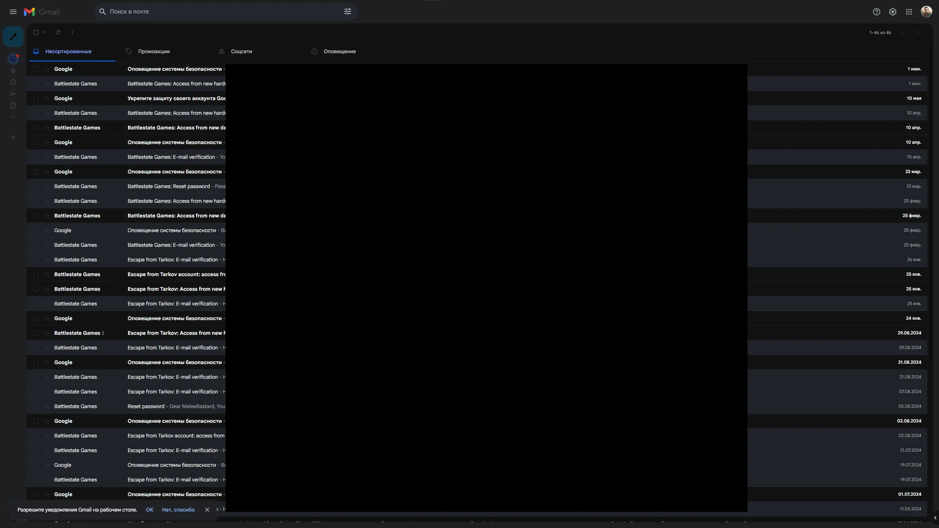Open the main menu hamburger icon
Screen dimensions: 939x528
tap(13, 12)
